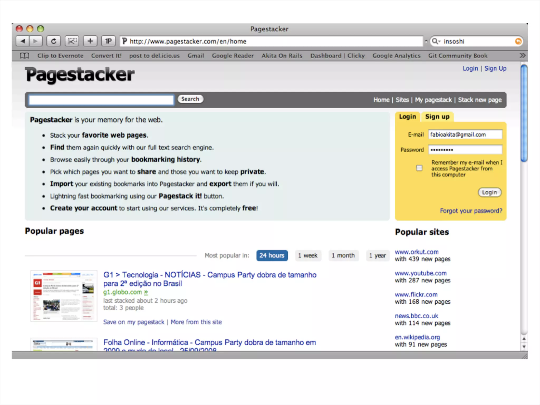This screenshot has height=405, width=540.
Task: Switch to the Sign up tab
Action: [x=437, y=117]
